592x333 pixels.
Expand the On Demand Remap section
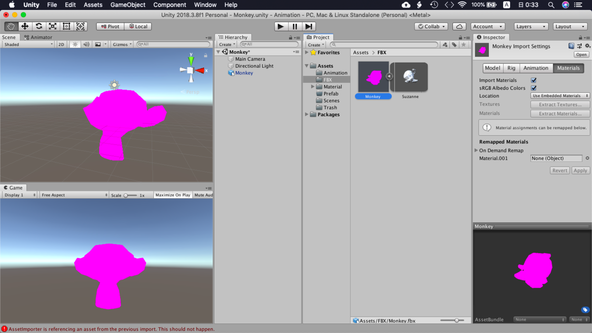coord(477,150)
